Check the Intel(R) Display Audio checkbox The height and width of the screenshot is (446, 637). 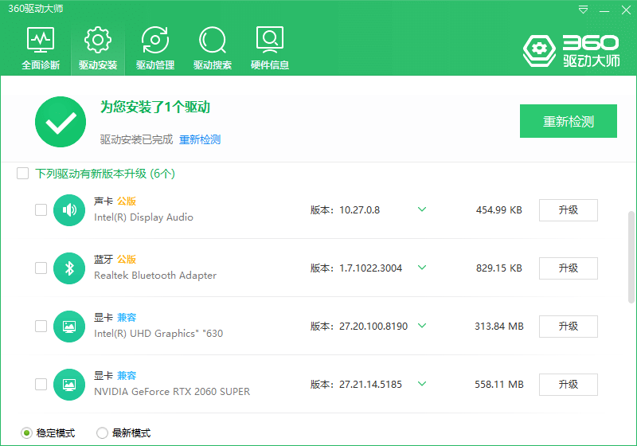(x=41, y=210)
